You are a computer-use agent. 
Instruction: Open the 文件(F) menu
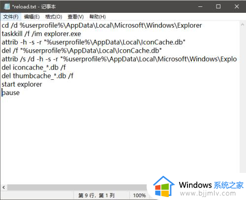tap(11, 17)
